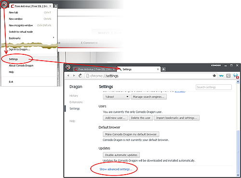241x178 pixels.
Task: Go forward with the forward arrow
Action: tap(74, 76)
